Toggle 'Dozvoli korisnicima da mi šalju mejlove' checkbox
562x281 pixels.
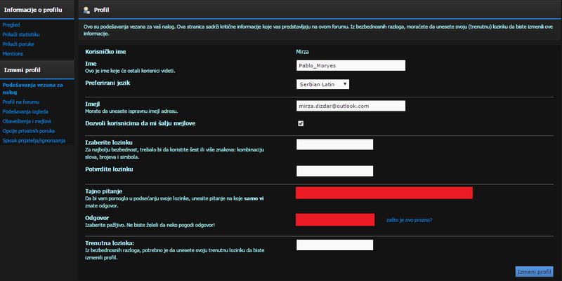pos(301,123)
